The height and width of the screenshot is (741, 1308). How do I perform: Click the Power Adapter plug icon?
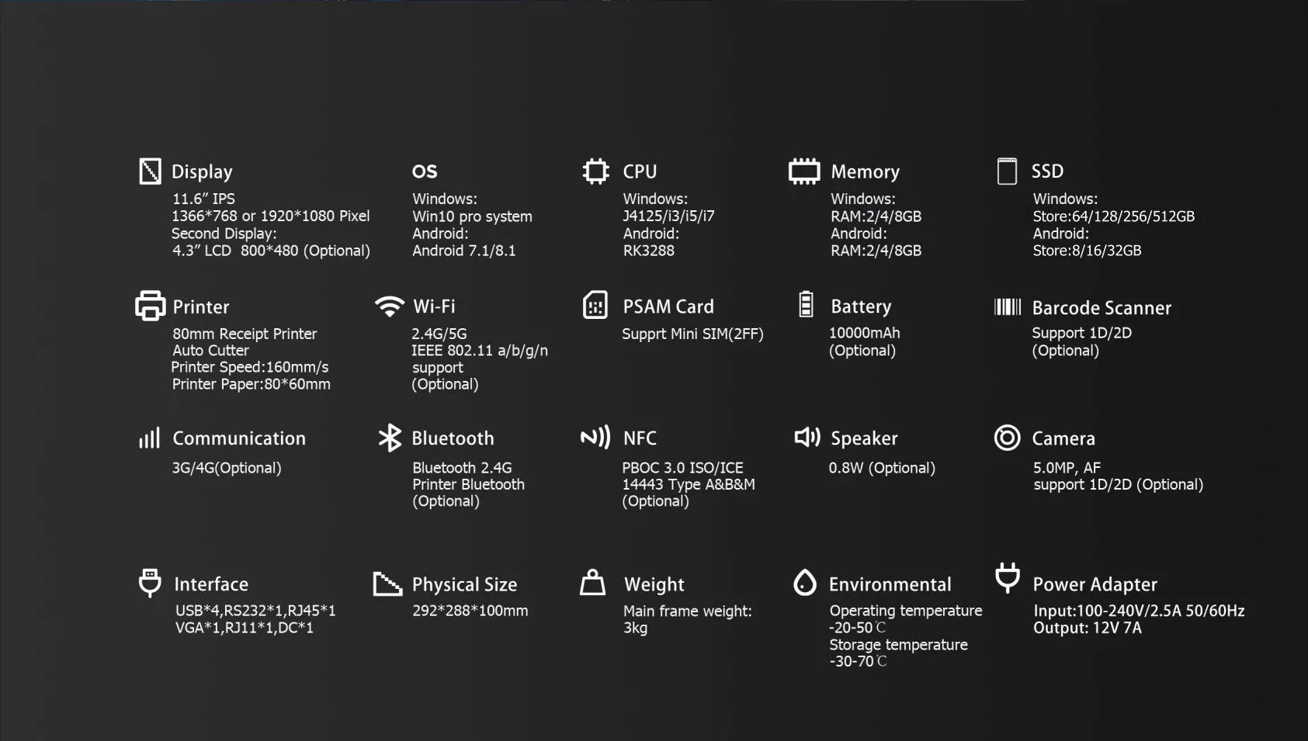[x=1008, y=578]
